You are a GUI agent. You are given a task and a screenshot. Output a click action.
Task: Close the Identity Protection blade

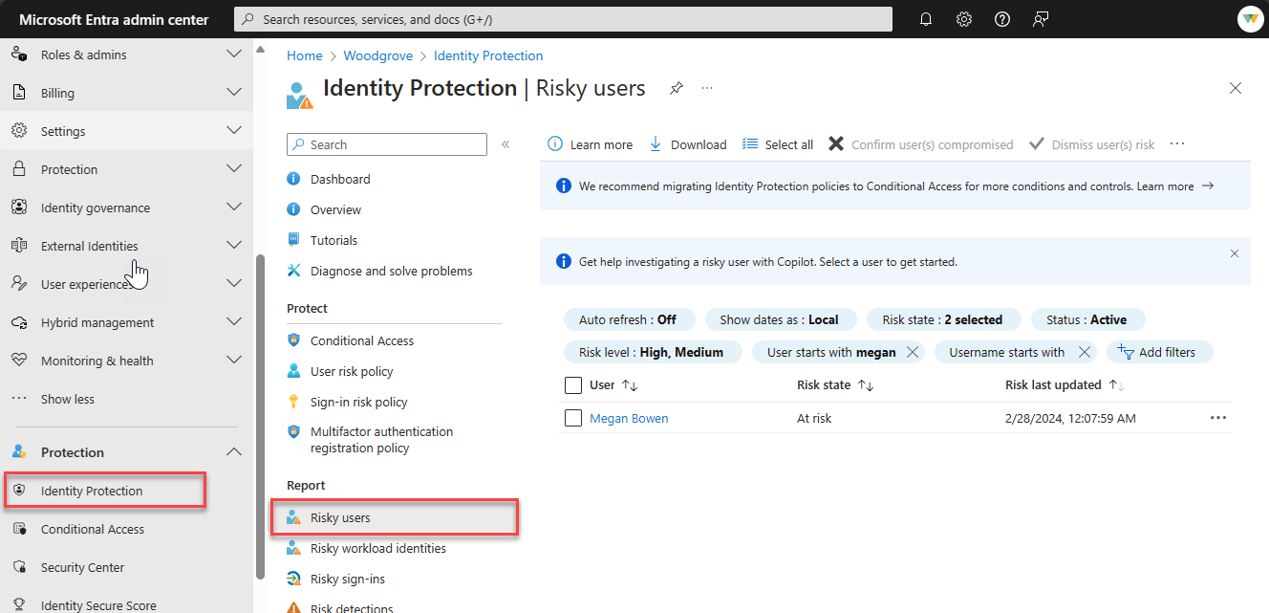(1236, 88)
